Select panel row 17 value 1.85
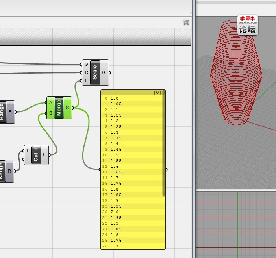 [132, 195]
